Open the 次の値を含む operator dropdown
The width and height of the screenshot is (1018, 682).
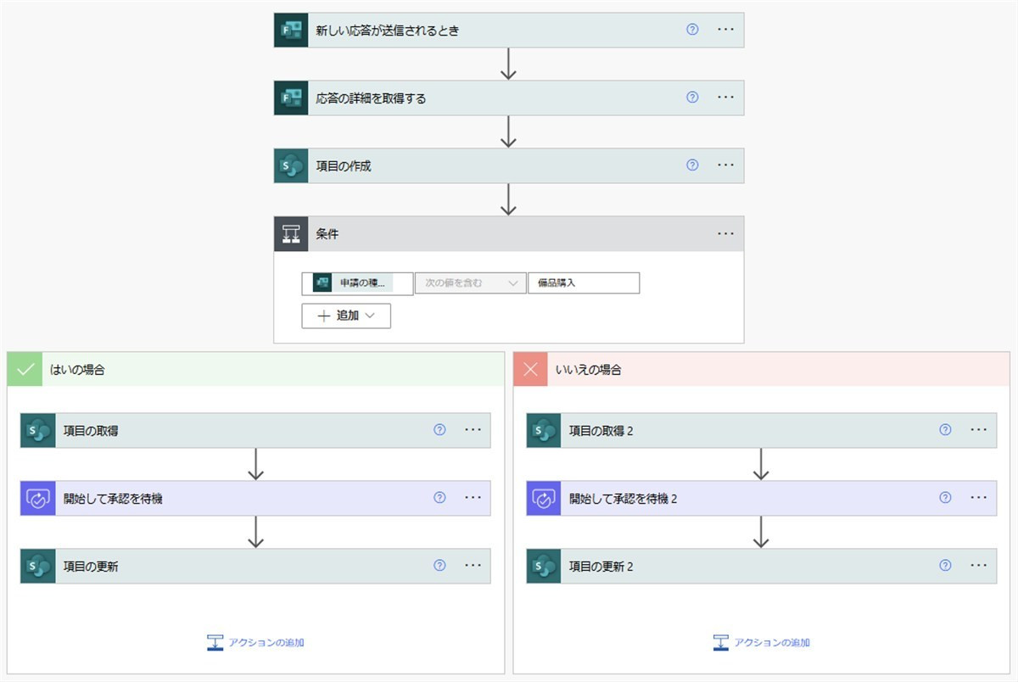click(x=470, y=283)
